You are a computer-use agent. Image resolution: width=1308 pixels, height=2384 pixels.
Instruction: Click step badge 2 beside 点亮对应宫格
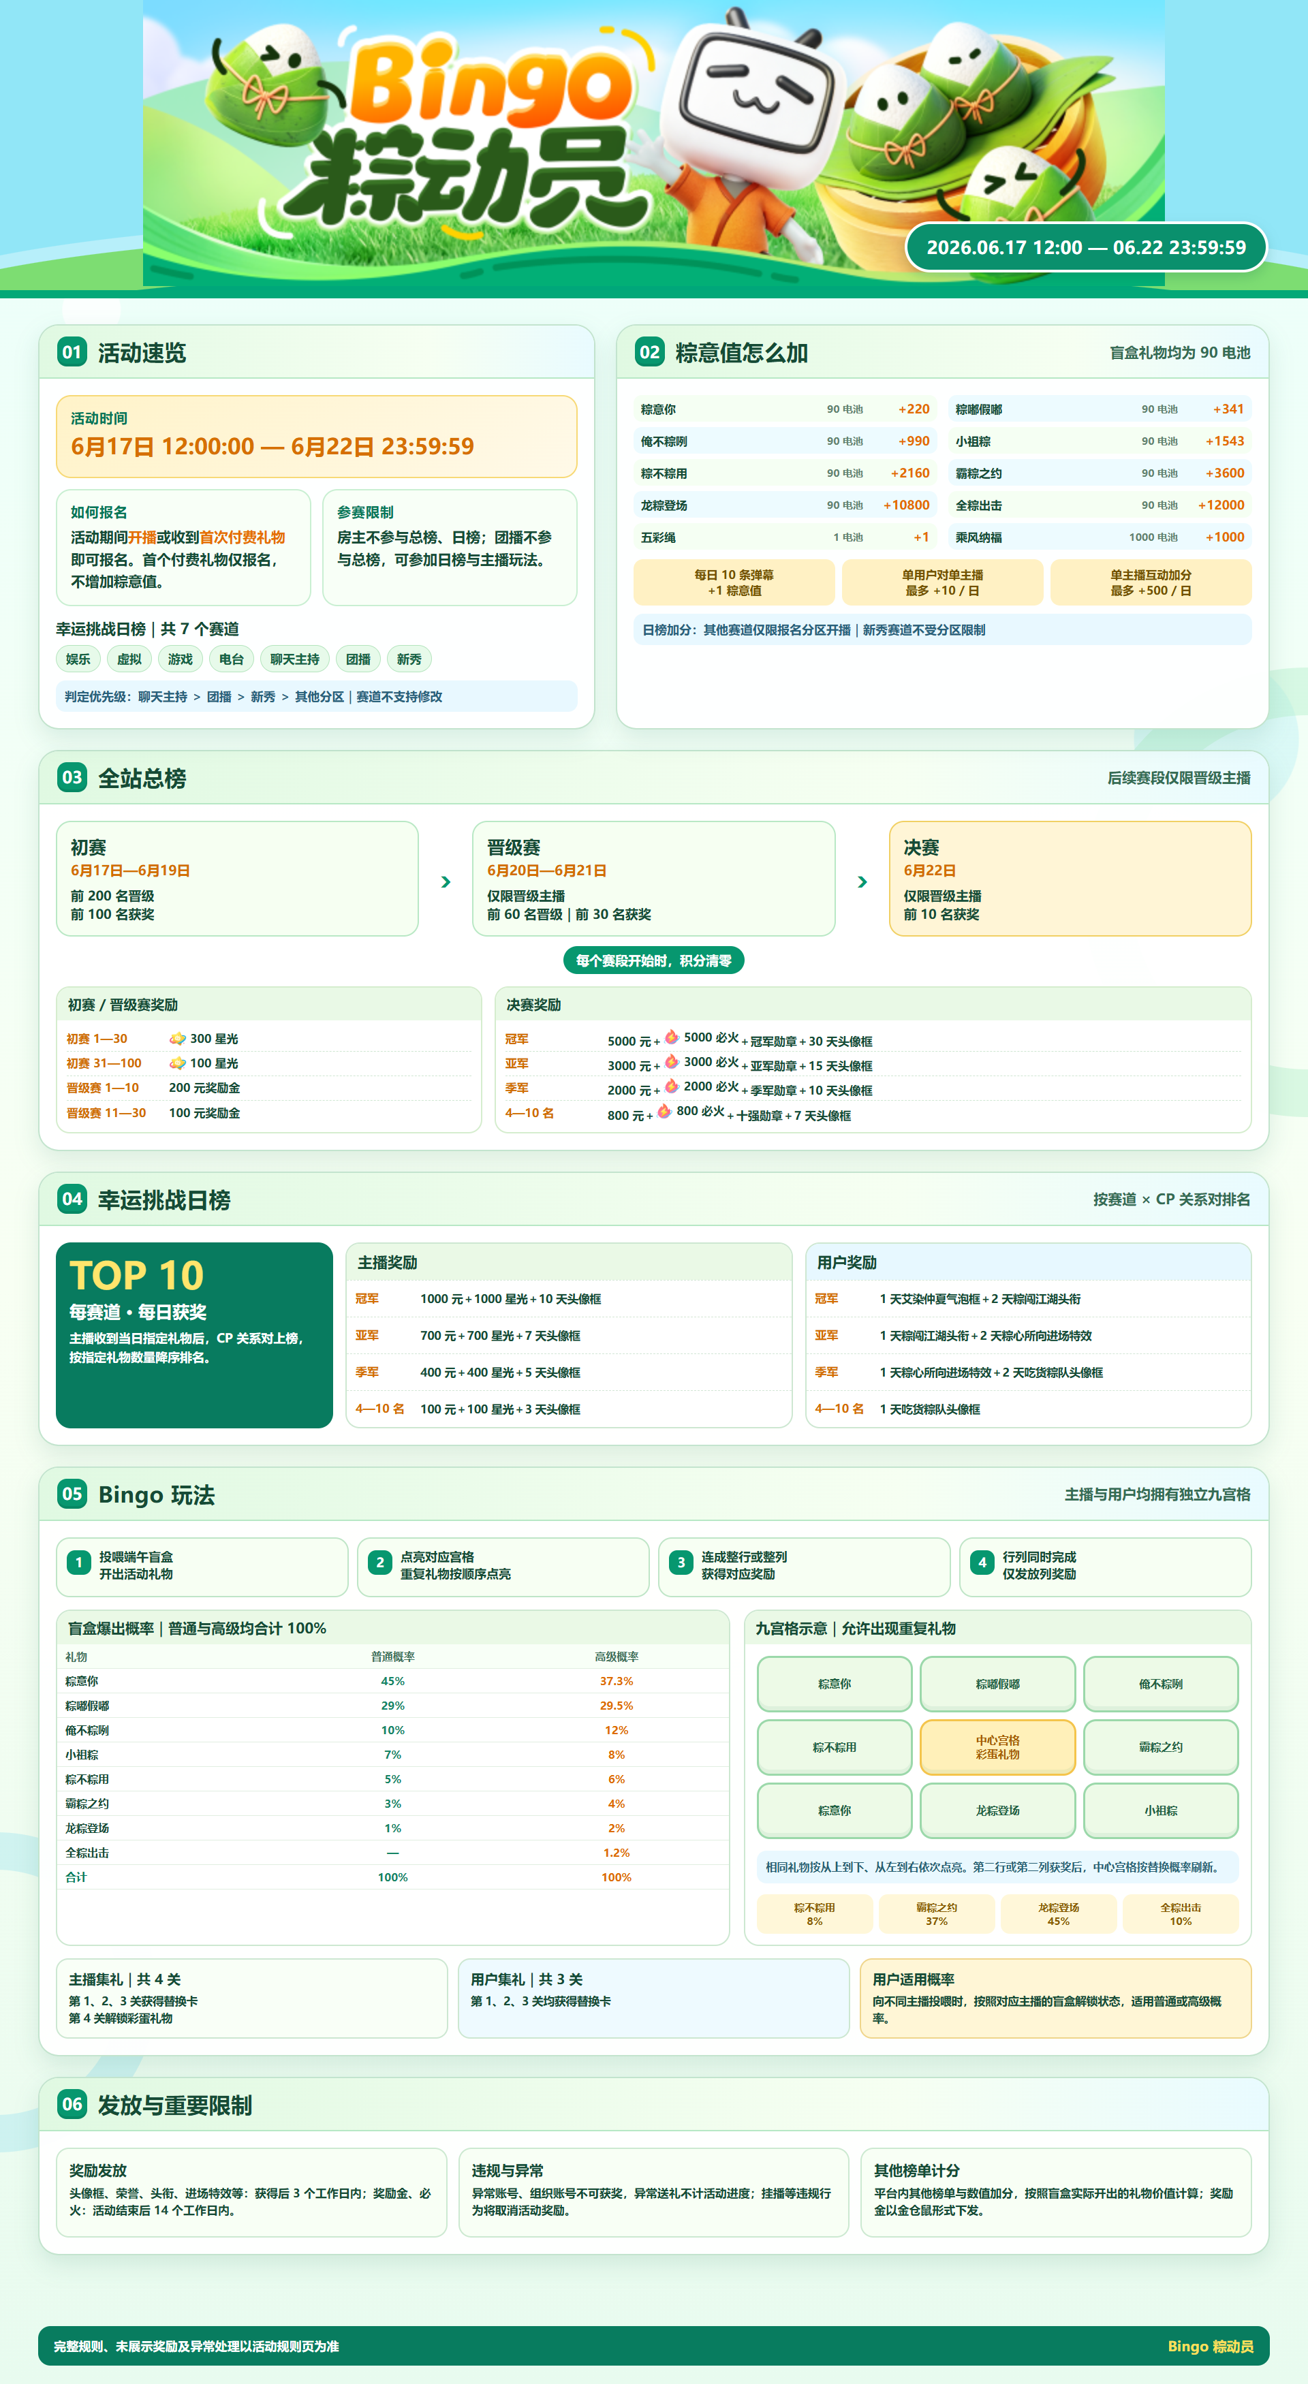(x=379, y=1563)
